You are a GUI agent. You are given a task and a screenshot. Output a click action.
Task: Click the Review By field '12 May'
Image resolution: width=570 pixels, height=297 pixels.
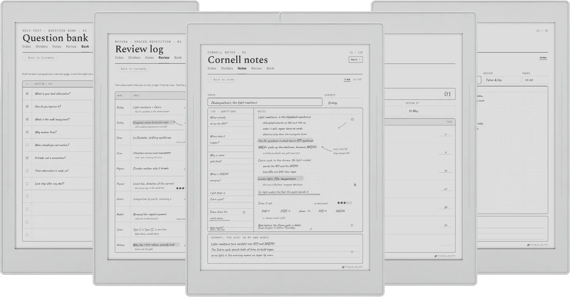(x=430, y=110)
